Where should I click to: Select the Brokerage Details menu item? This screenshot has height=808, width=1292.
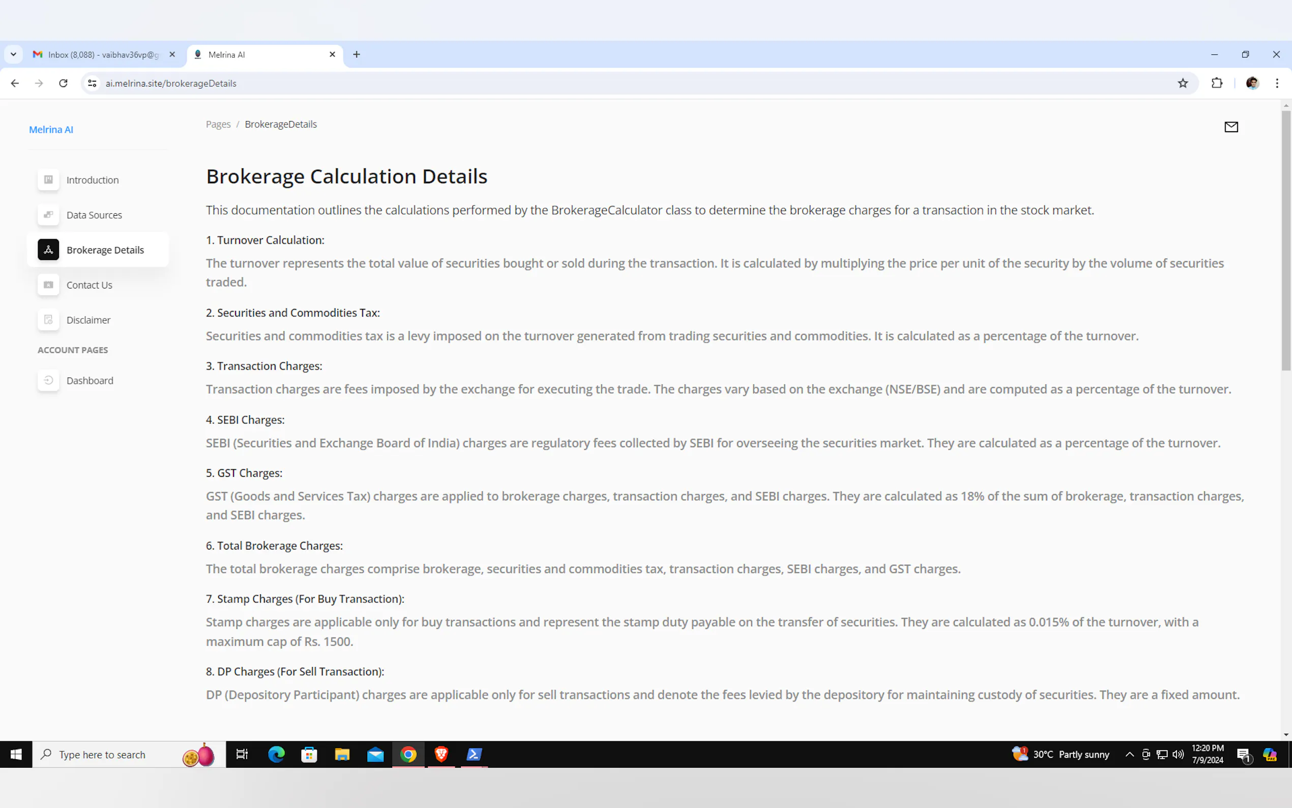[x=105, y=250]
